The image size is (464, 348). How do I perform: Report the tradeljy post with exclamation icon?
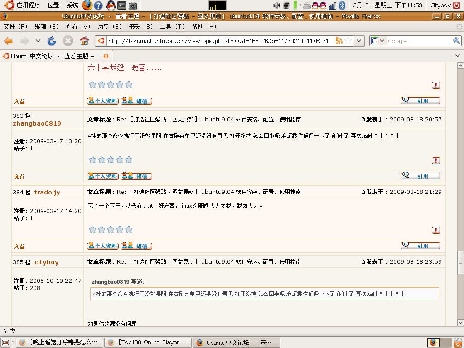coord(435,231)
